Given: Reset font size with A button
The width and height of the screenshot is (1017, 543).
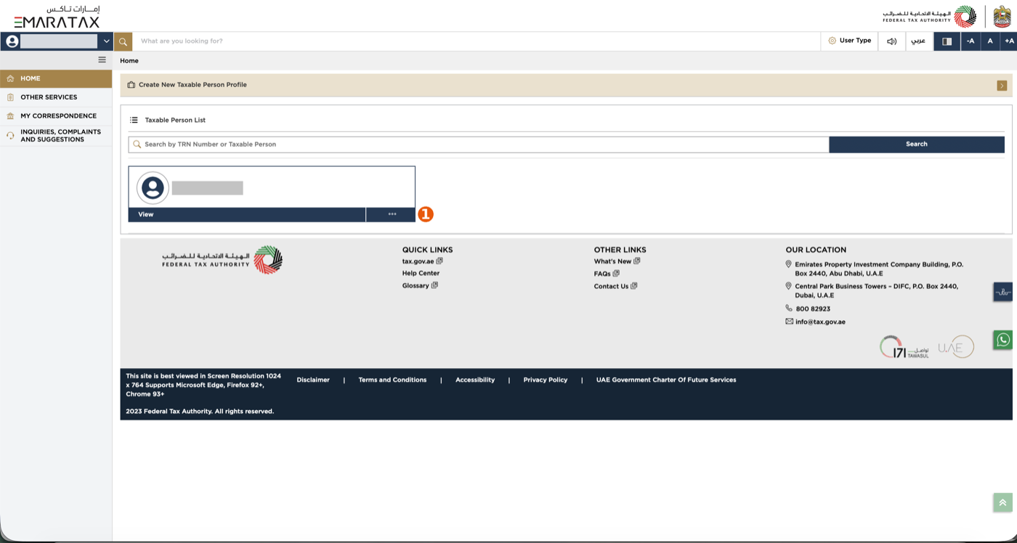Looking at the screenshot, I should (x=990, y=41).
